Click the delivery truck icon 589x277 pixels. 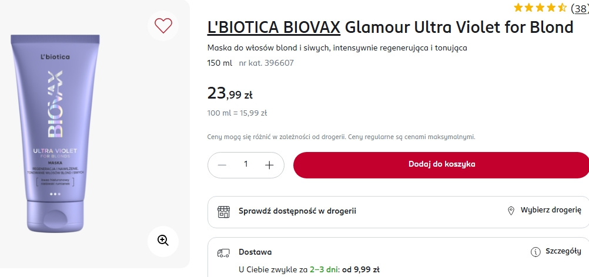pos(223,252)
